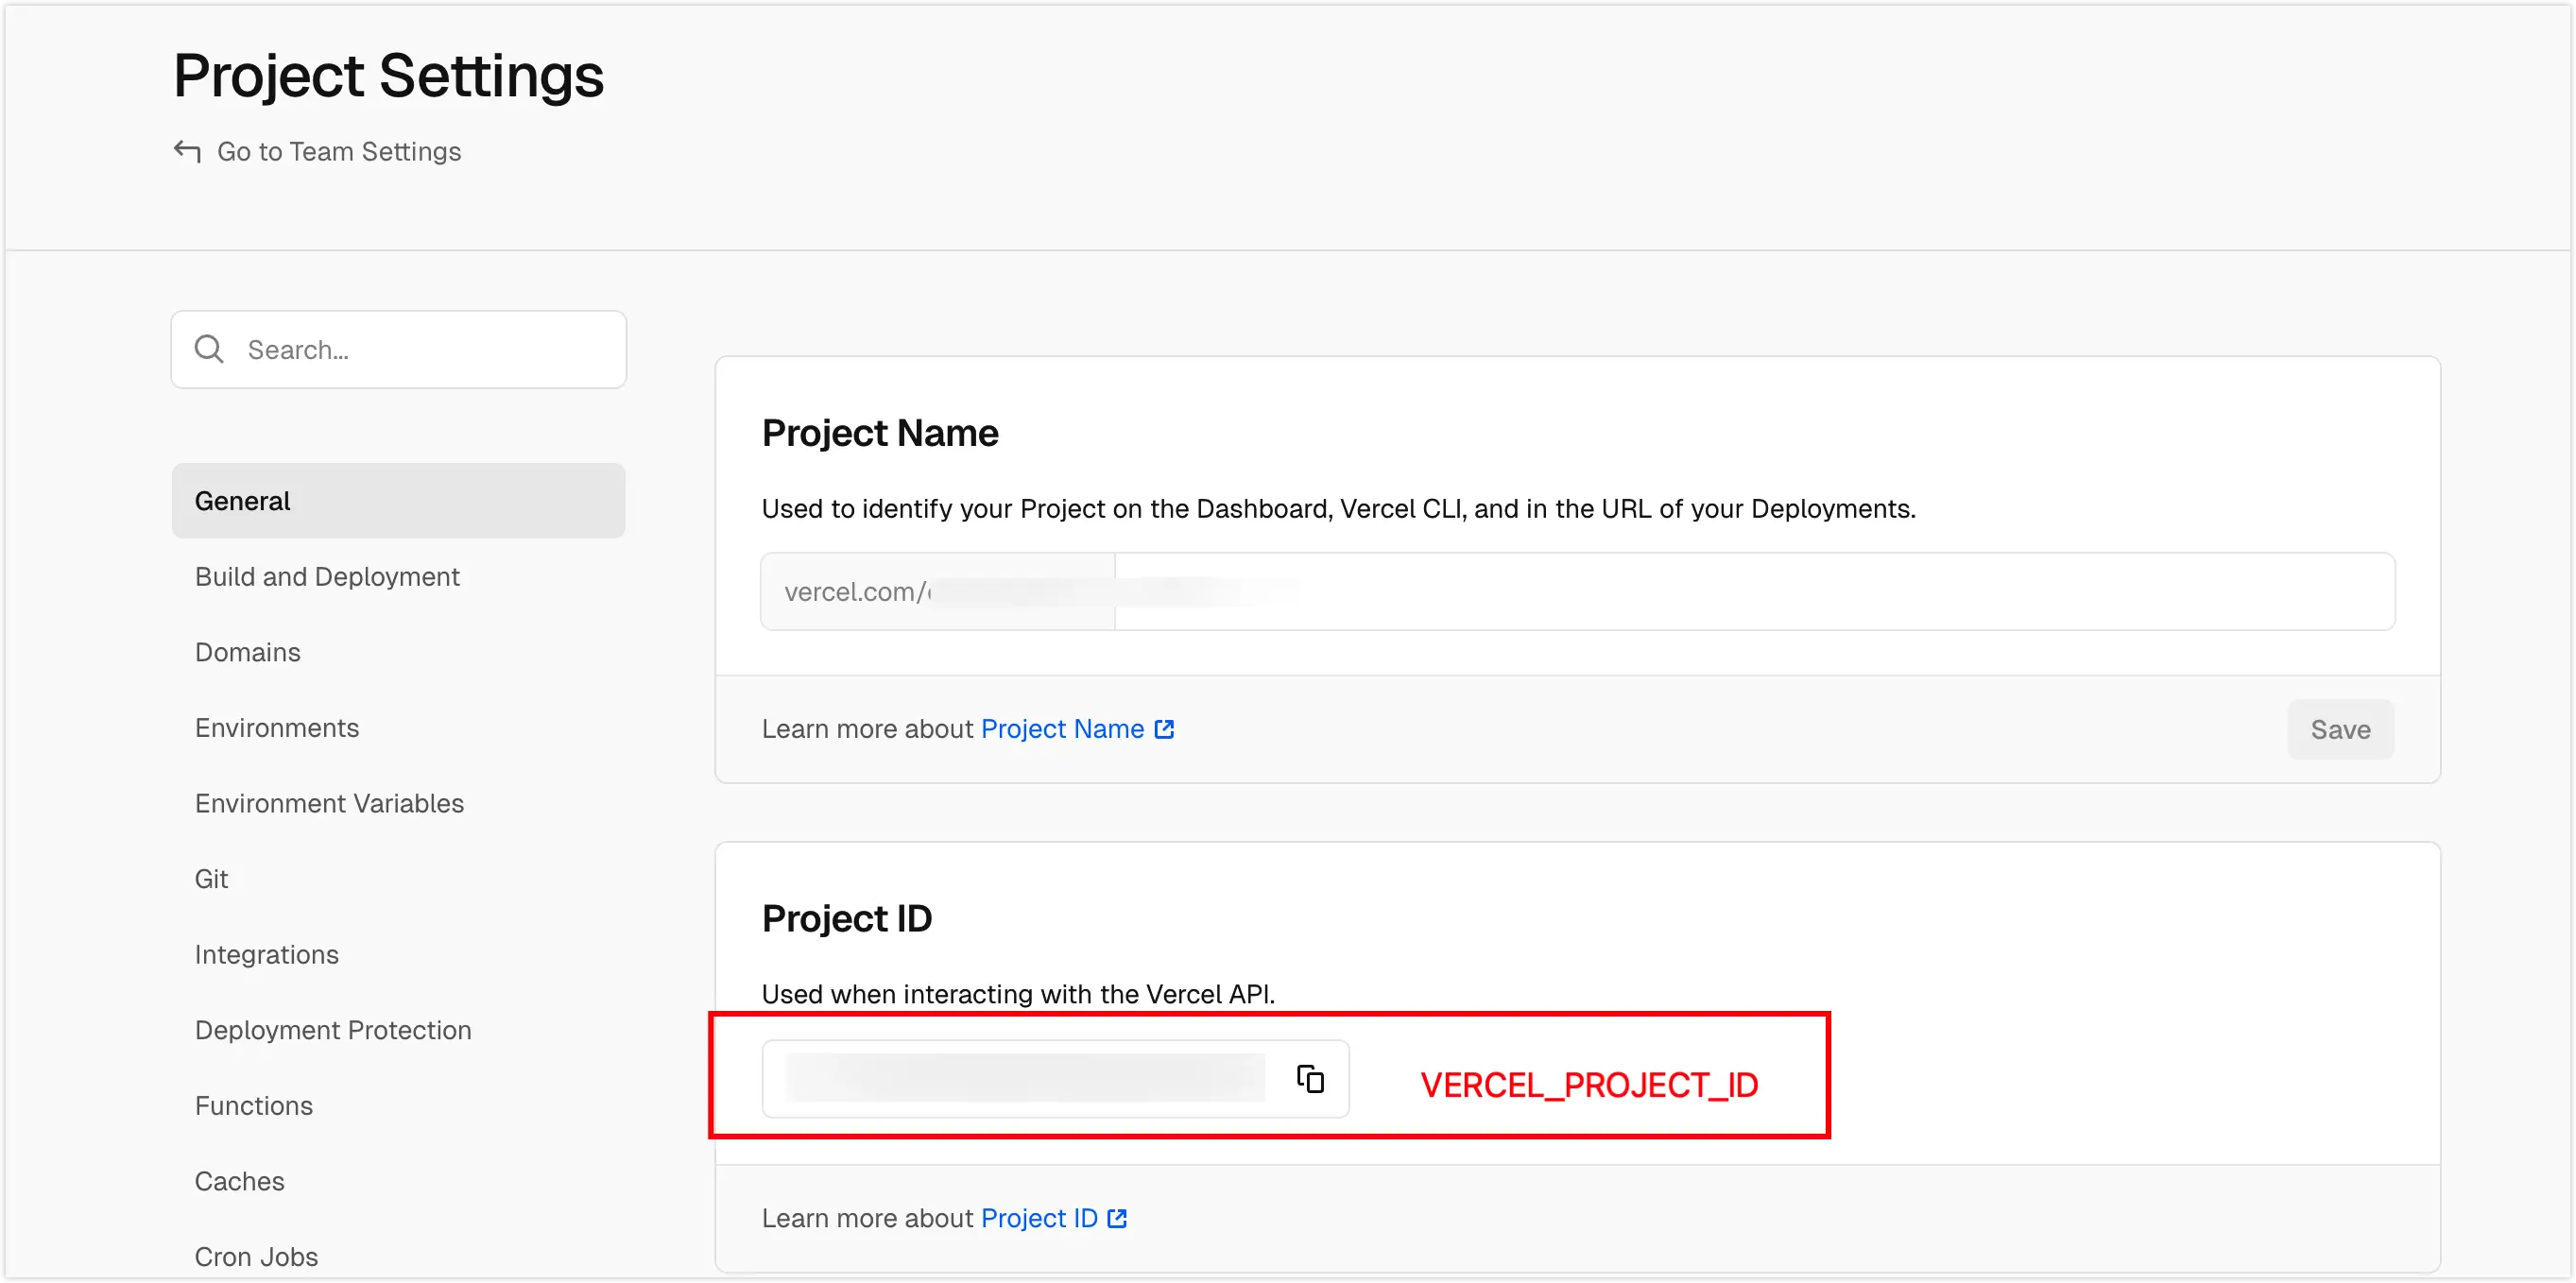Click external link icon after Project ID link

coord(1118,1218)
